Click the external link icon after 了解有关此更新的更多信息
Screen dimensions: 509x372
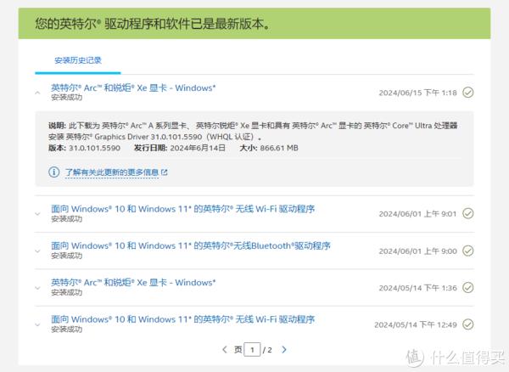point(165,172)
